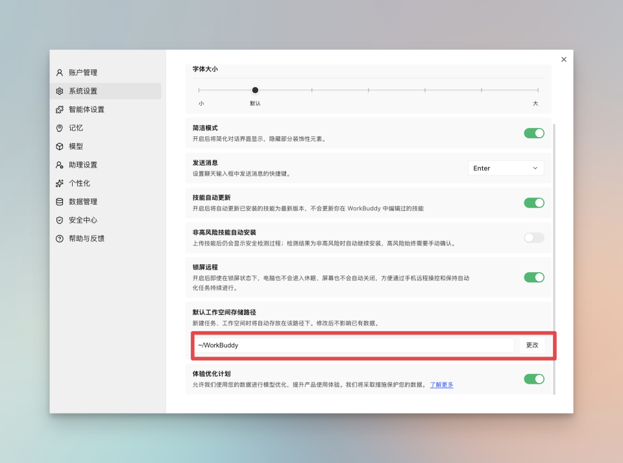Click the 账户管理 person icon
This screenshot has height=463, width=623.
pos(60,72)
